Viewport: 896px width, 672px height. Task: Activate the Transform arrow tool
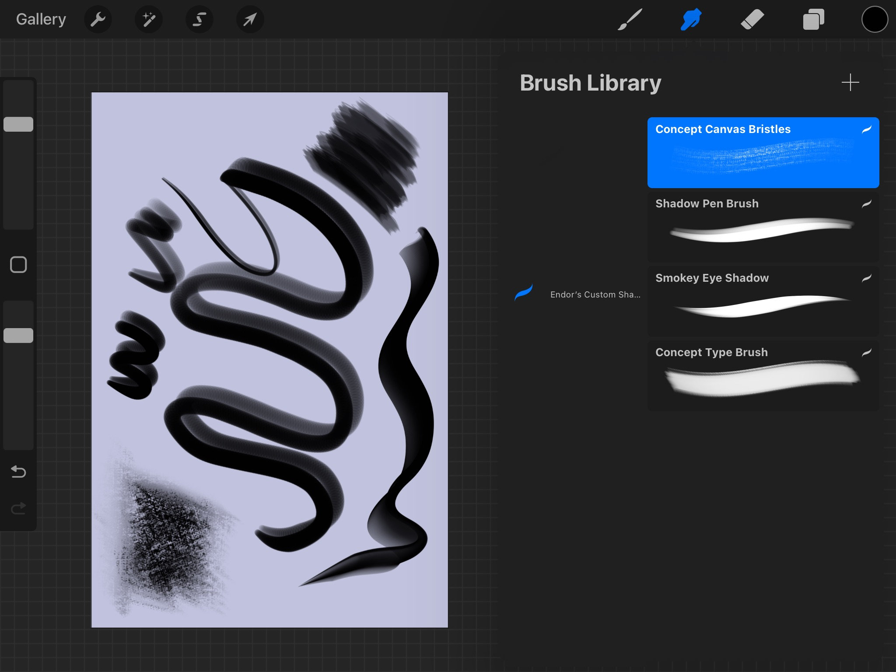click(250, 19)
